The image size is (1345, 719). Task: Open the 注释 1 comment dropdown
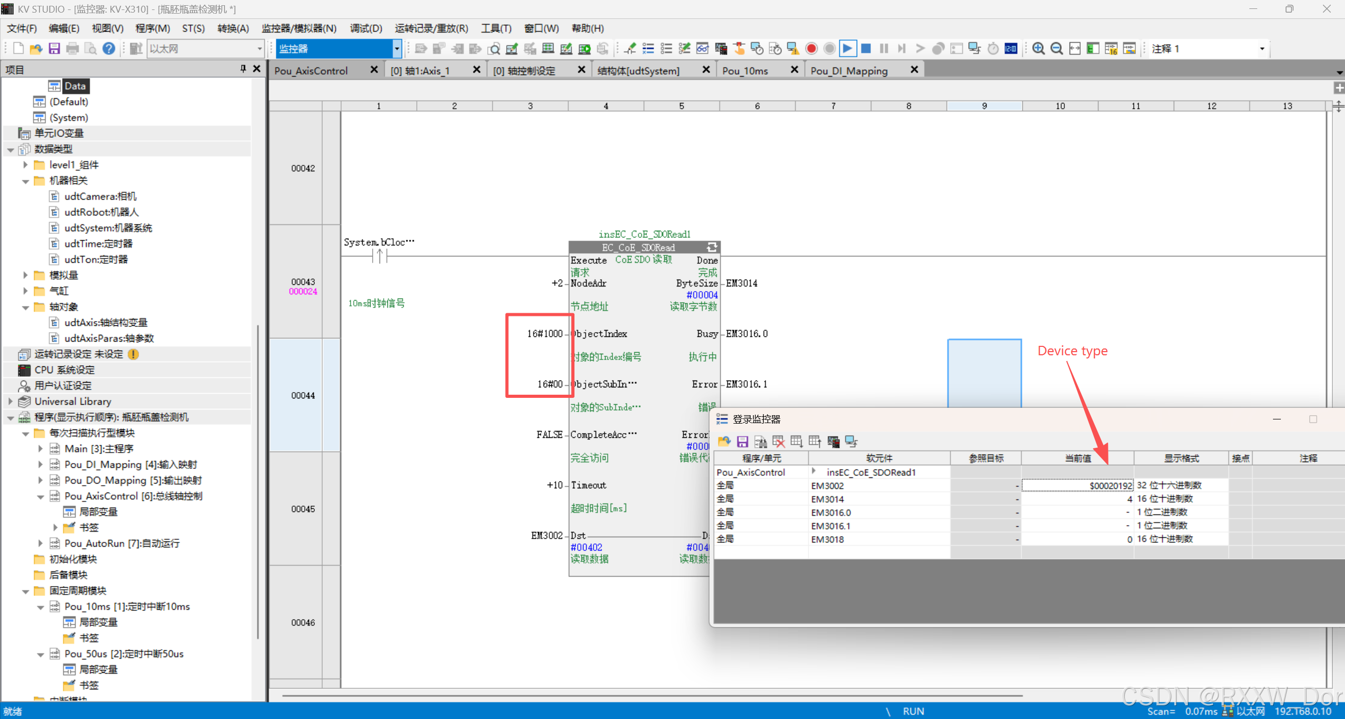1262,49
